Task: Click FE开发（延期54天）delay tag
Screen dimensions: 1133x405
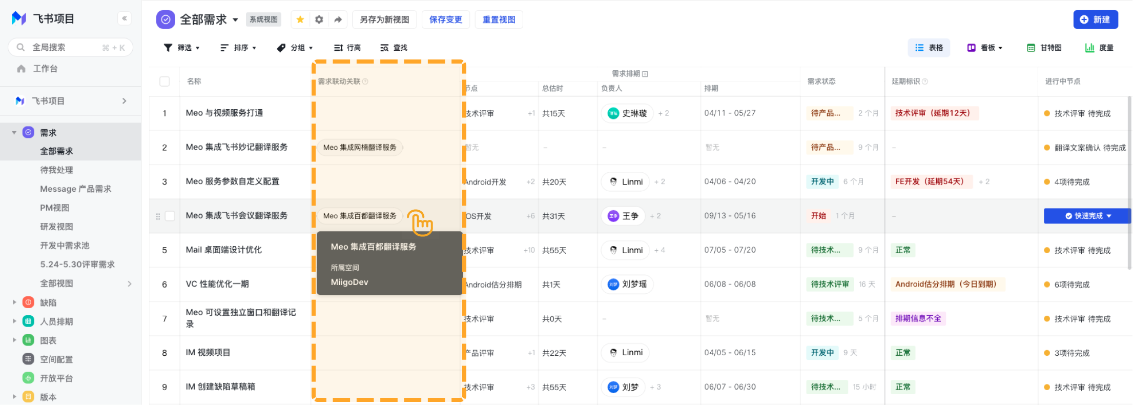Action: (932, 181)
